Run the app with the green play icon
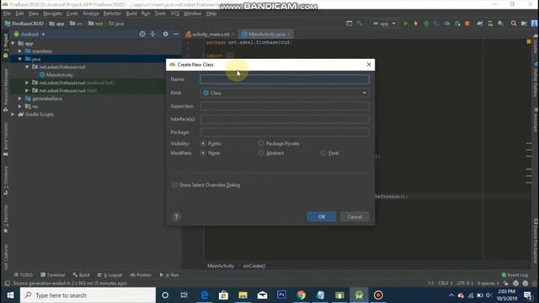This screenshot has width=539, height=303. pos(406,24)
